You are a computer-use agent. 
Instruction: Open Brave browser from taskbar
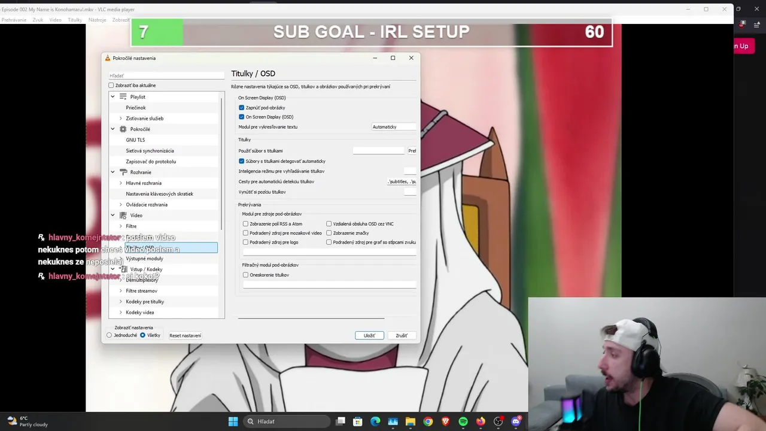coord(445,421)
